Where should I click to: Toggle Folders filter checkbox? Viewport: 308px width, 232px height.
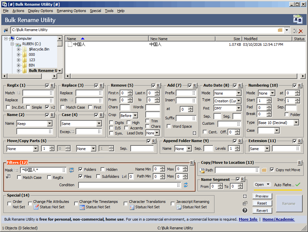pyautogui.click(x=81, y=169)
